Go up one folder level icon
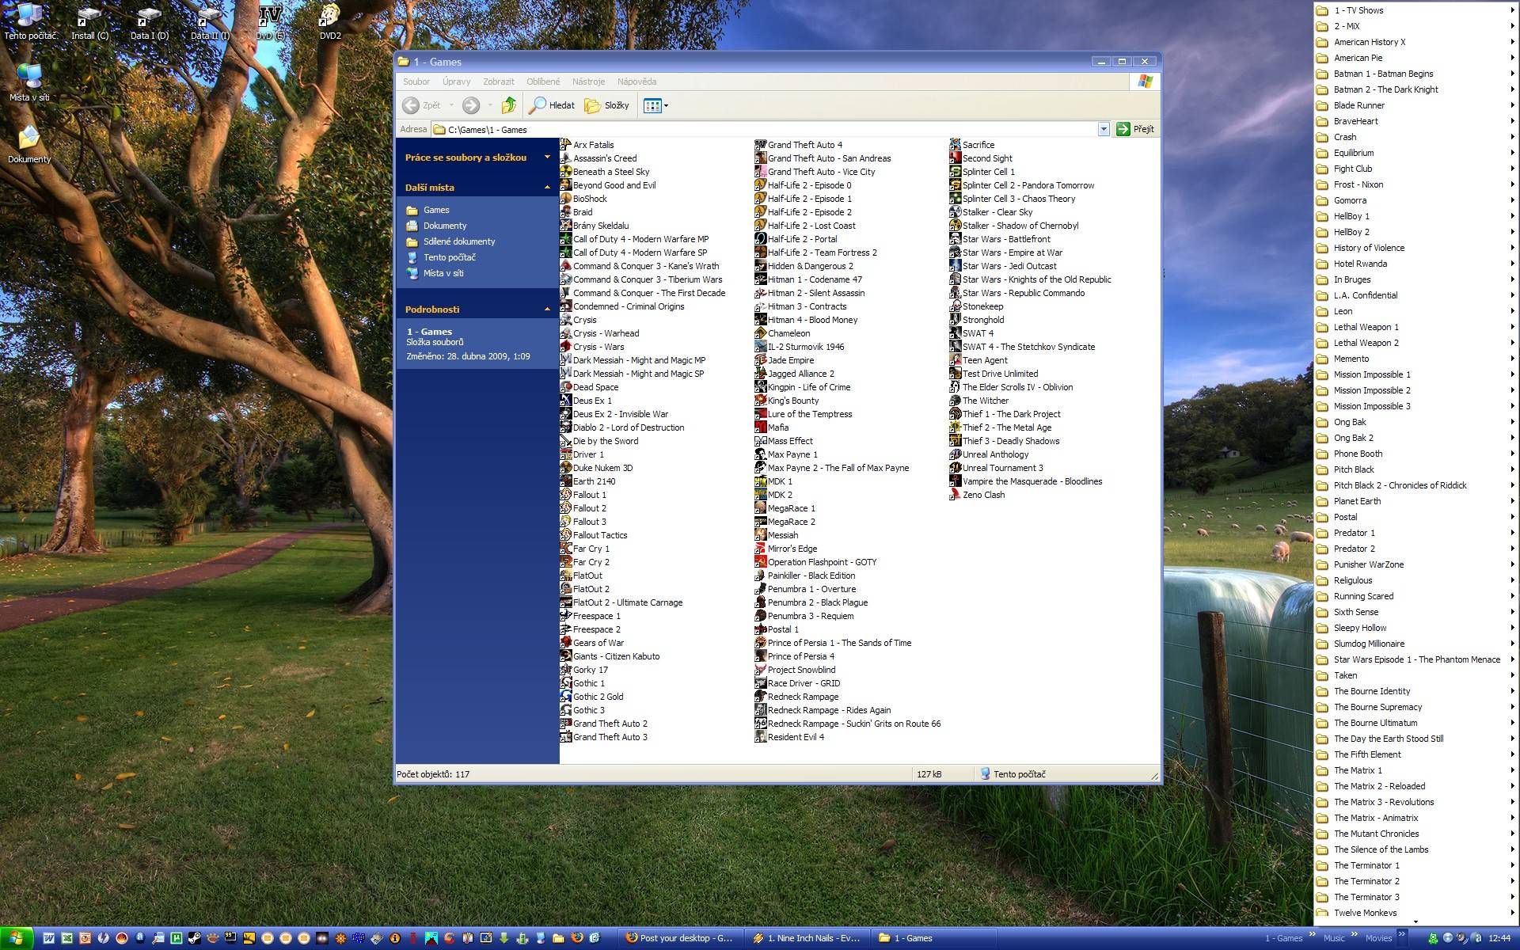The image size is (1520, 950). (509, 105)
